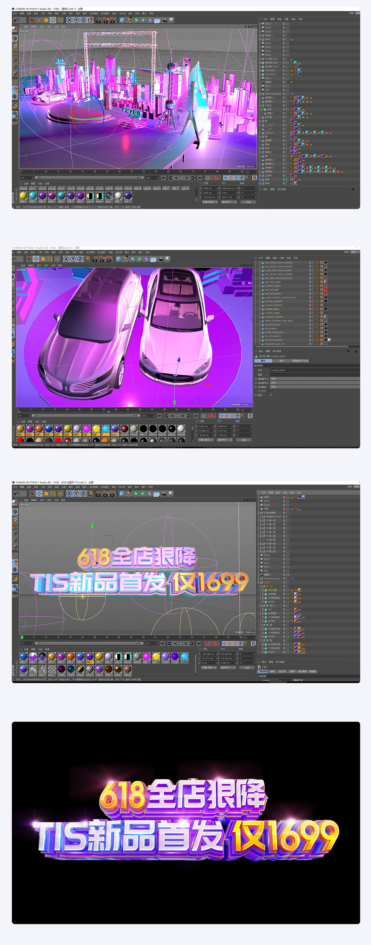Viewport: 371px width, 945px height.
Task: Open the 文件 menu in the top window menu bar
Action: click(x=15, y=14)
